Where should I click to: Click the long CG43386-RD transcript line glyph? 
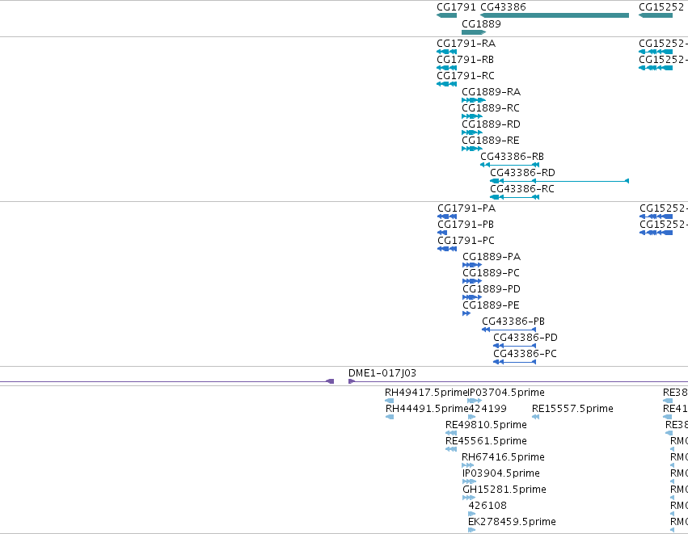[559, 181]
